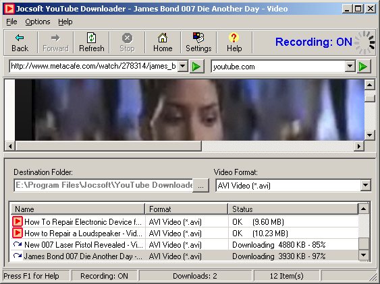Click the red play icon for How To Repair Electronic Device
380x284 pixels.
(18, 221)
